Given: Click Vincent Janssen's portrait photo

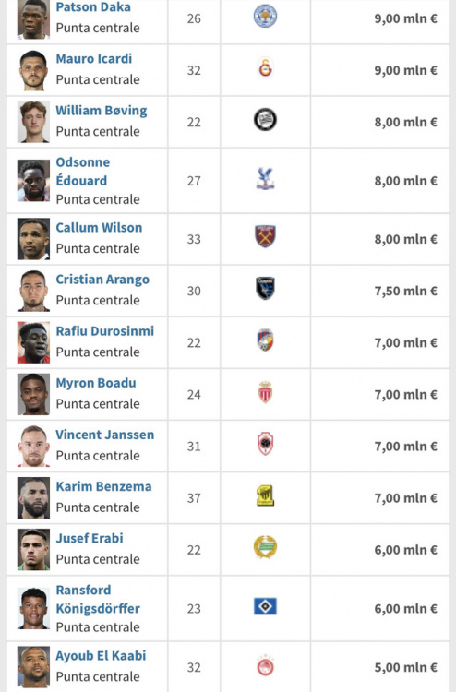Looking at the screenshot, I should pos(33,447).
